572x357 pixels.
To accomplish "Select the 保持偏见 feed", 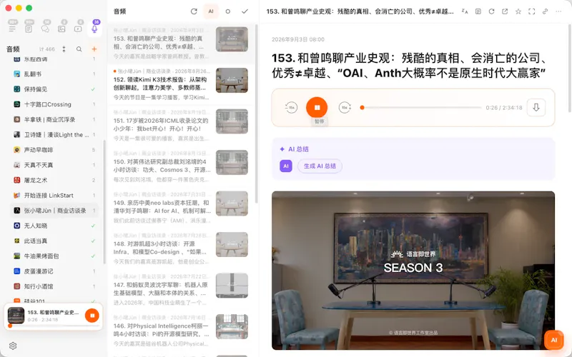I will pyautogui.click(x=54, y=89).
